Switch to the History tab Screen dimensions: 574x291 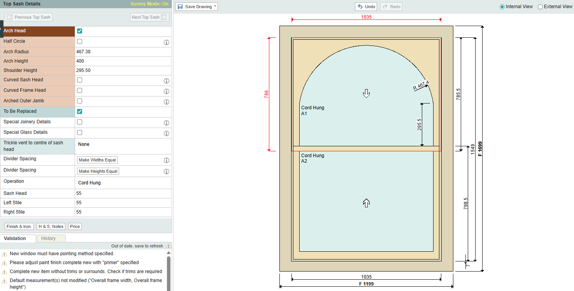click(x=49, y=238)
